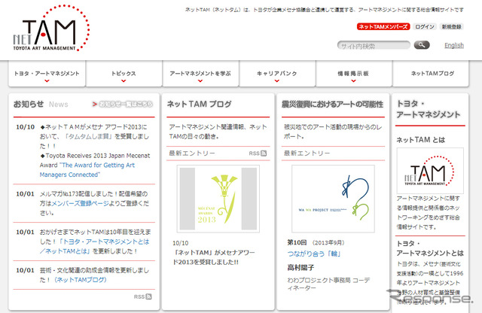Click the ネットTAMメンバーズ red badge

pyautogui.click(x=383, y=27)
